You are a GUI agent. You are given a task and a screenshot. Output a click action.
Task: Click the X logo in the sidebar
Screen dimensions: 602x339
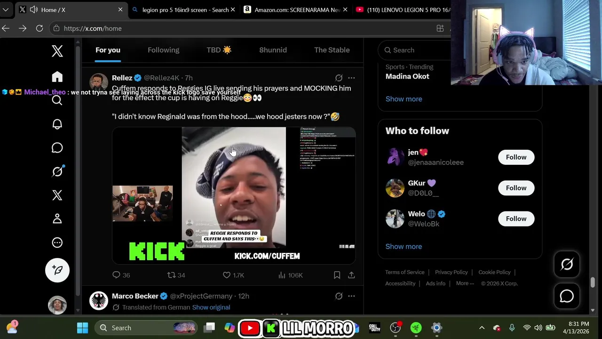57,51
